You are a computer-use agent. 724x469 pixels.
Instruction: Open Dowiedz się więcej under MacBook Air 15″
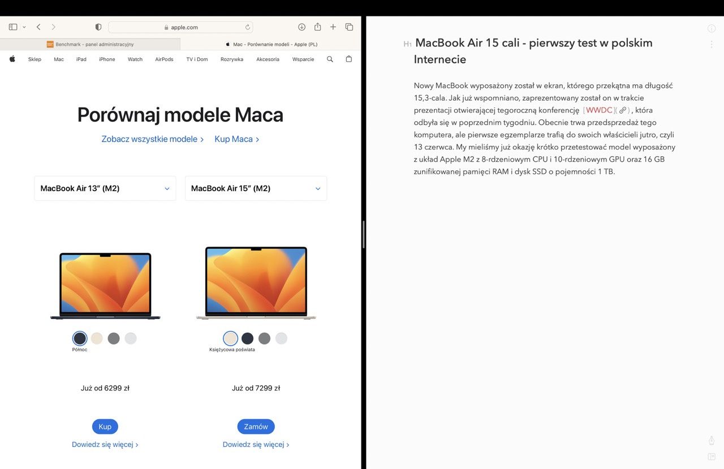(256, 445)
